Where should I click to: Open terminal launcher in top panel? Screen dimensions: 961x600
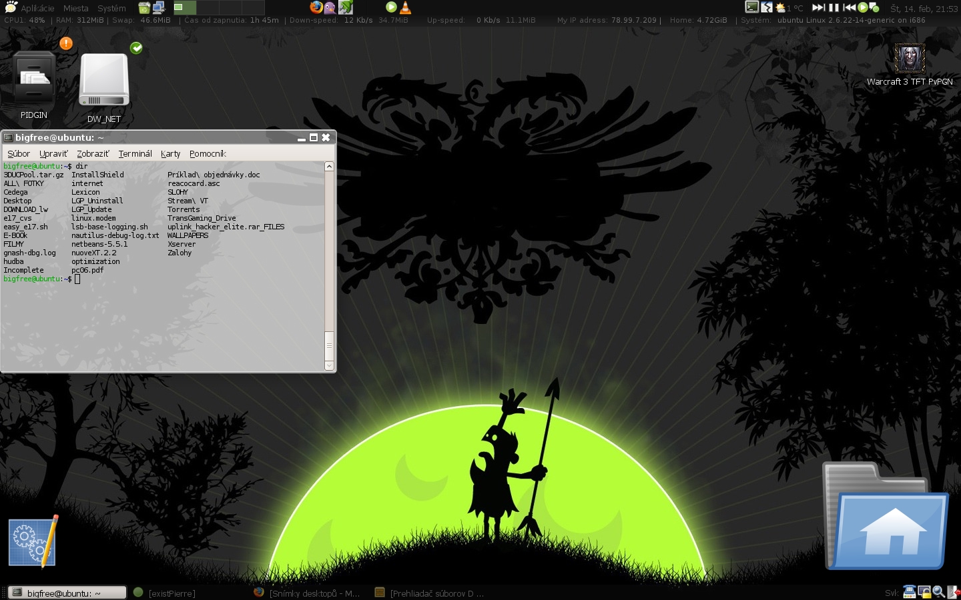(752, 7)
